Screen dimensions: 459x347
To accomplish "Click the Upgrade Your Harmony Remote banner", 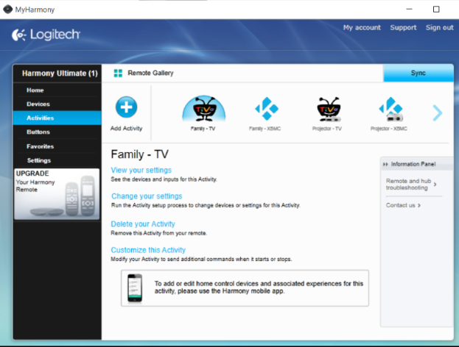I will point(57,194).
